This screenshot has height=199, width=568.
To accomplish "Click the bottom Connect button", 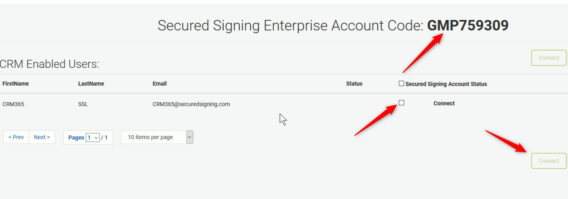I will click(548, 161).
